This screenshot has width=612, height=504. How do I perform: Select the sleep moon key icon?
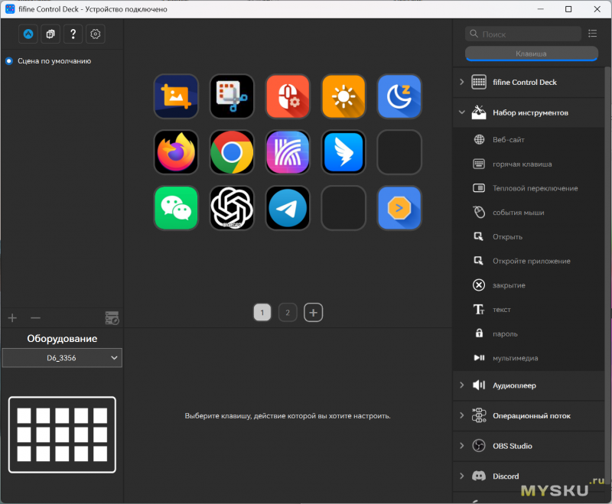tap(399, 96)
